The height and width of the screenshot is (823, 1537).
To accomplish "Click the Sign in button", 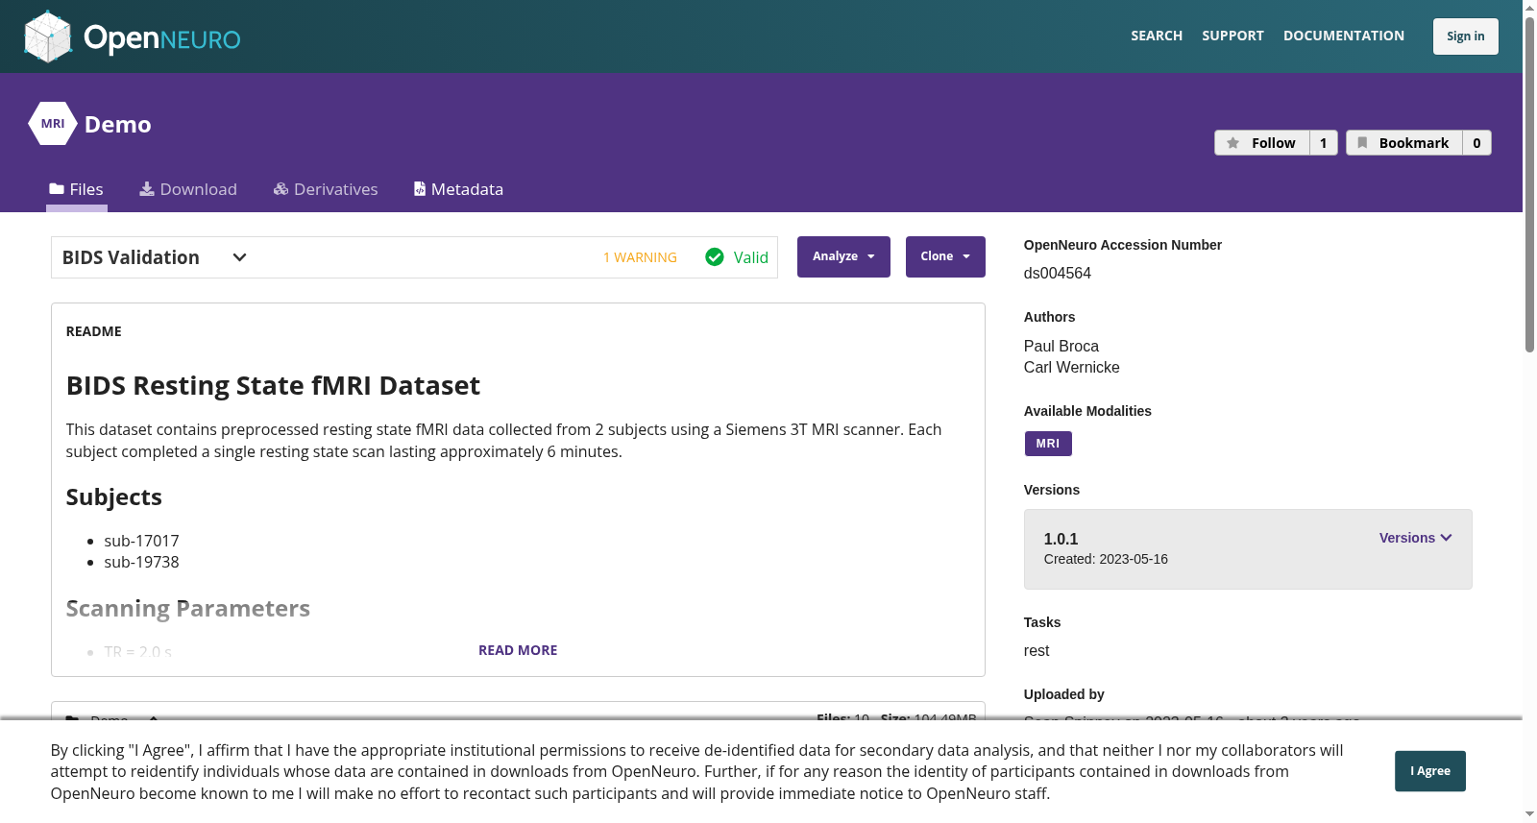I will coord(1466,36).
